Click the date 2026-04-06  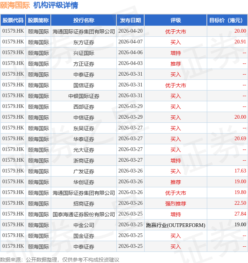pyautogui.click(x=130, y=53)
